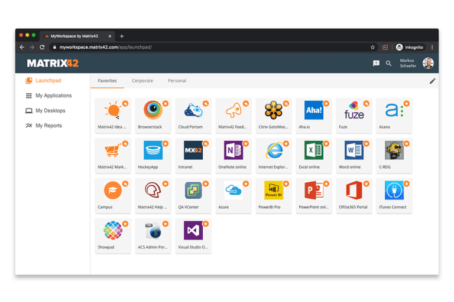
Task: Toggle the favorite star on Campus
Action: click(x=125, y=184)
